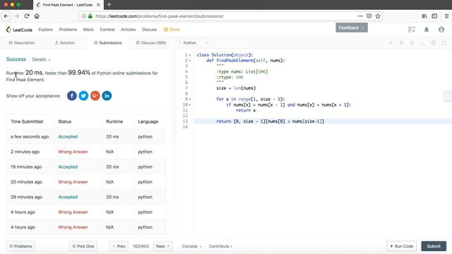The height and width of the screenshot is (254, 452).
Task: Toggle fullscreen editor mode
Action: tap(444, 42)
